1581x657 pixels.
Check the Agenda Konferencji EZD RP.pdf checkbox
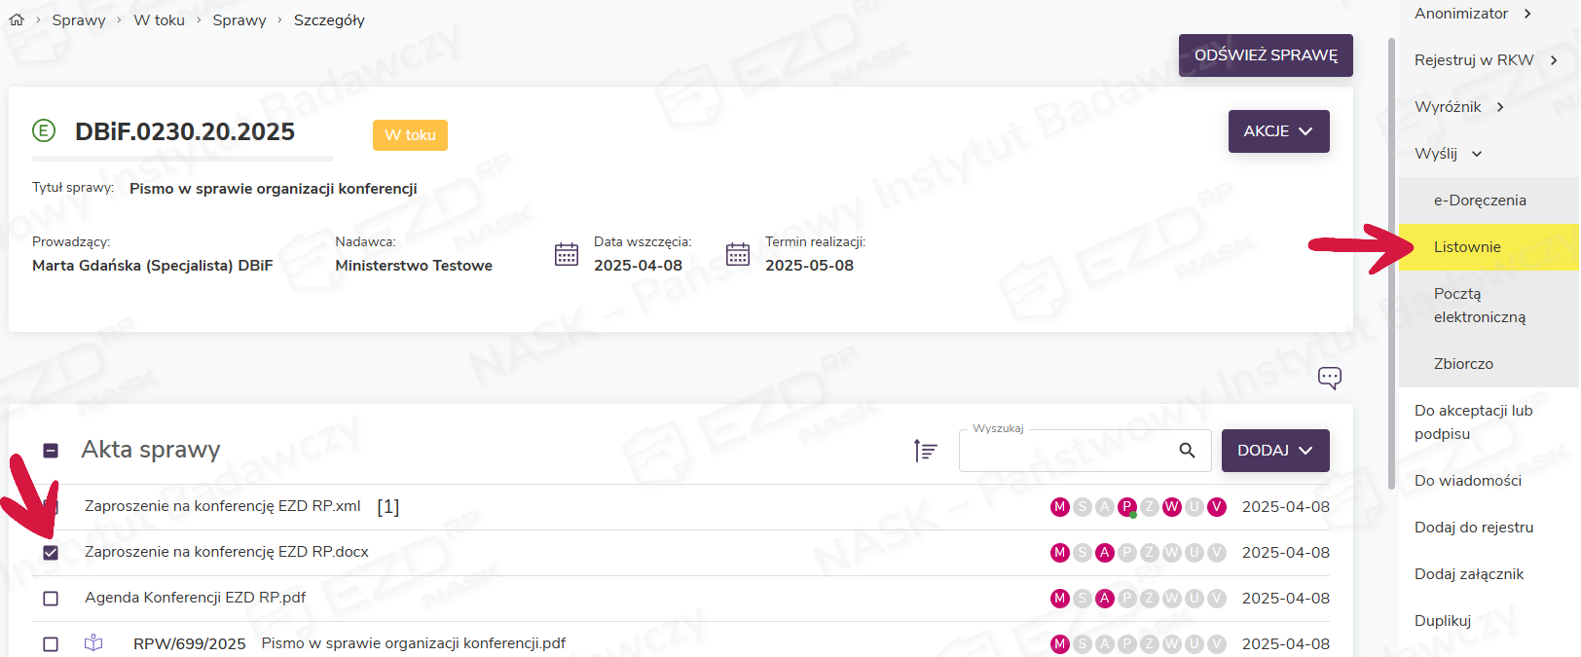51,599
